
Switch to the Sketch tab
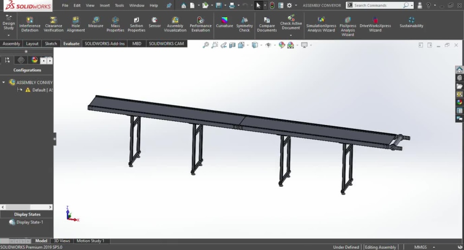point(51,44)
